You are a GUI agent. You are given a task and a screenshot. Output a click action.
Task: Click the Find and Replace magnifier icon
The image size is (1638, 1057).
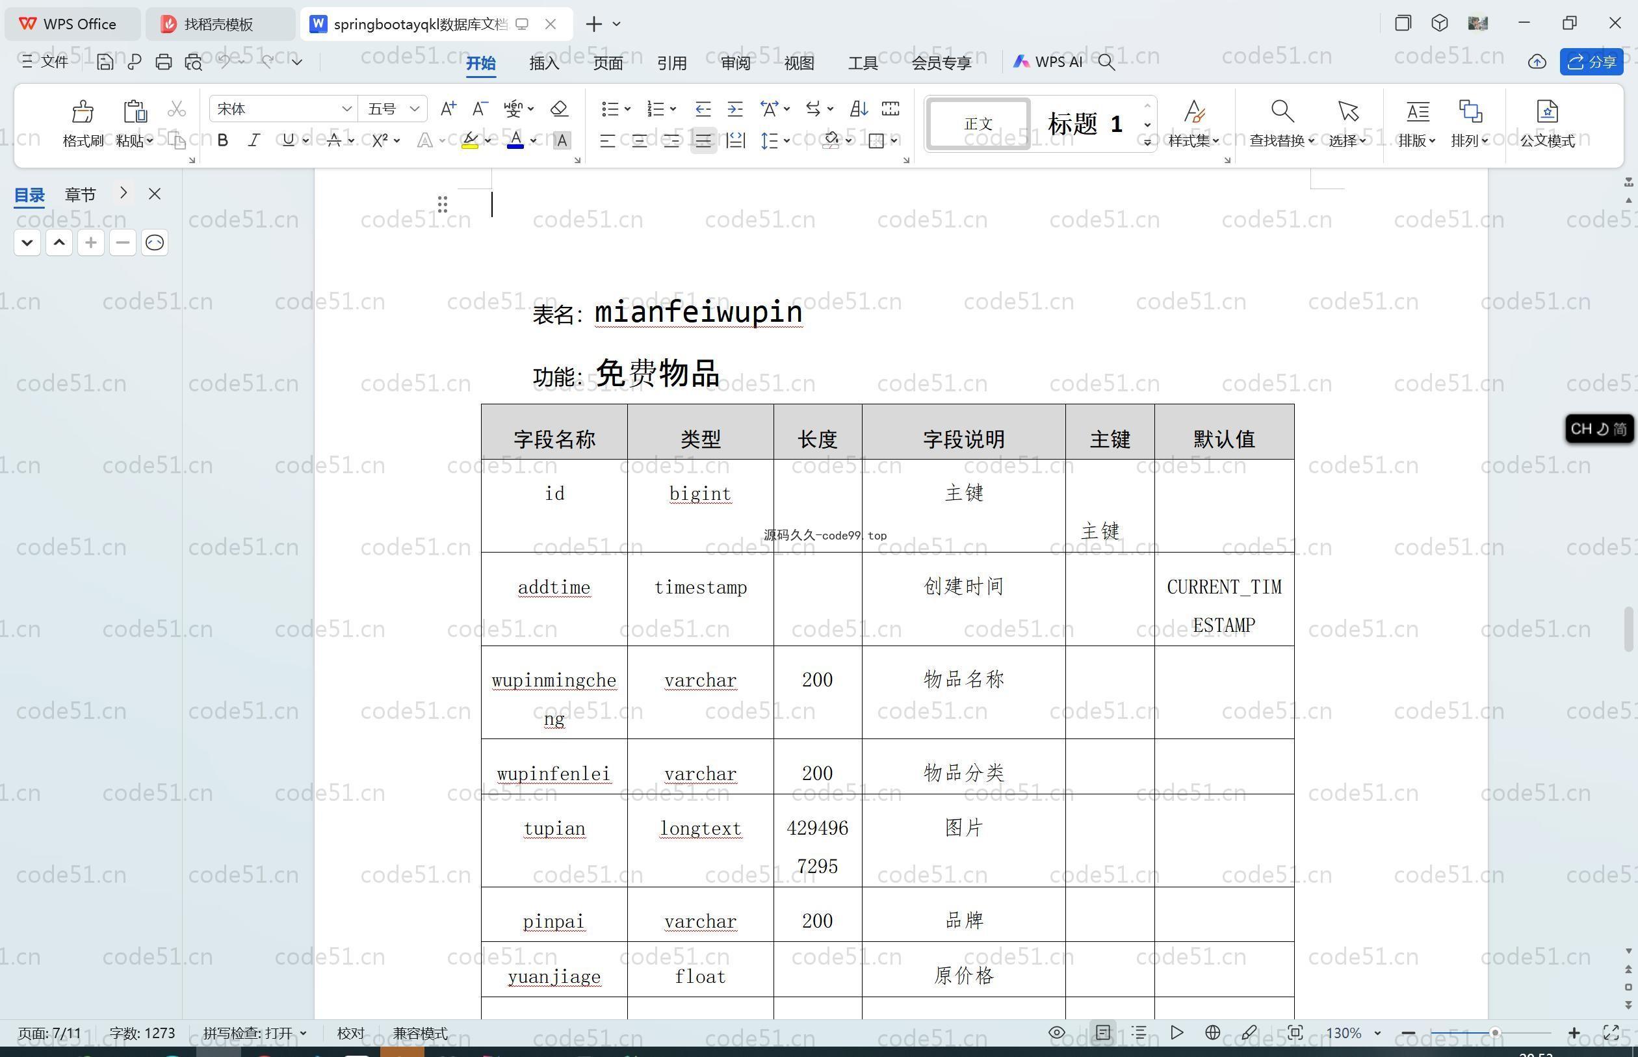click(1282, 111)
